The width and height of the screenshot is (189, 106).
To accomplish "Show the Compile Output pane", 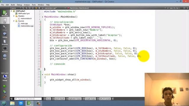I will tap(89, 99).
